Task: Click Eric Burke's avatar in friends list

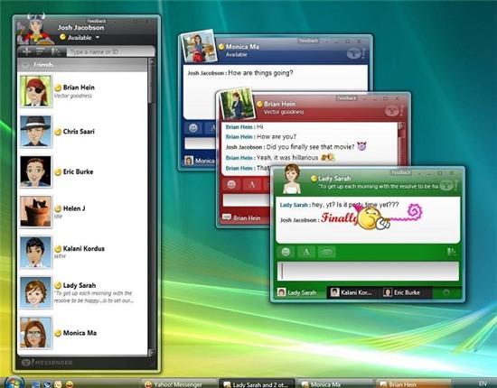Action: (35, 171)
